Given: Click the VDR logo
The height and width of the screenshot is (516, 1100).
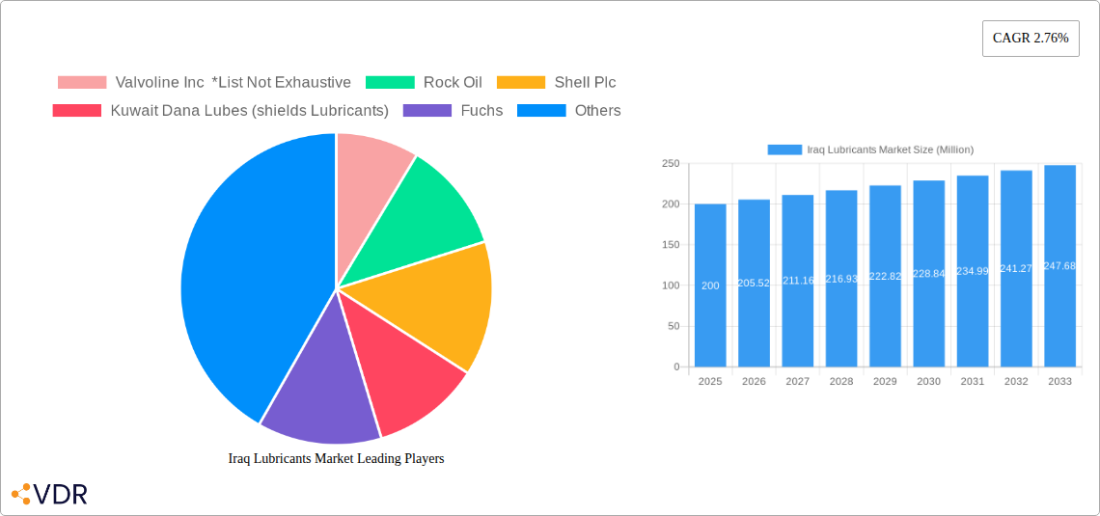Looking at the screenshot, I should coord(50,494).
